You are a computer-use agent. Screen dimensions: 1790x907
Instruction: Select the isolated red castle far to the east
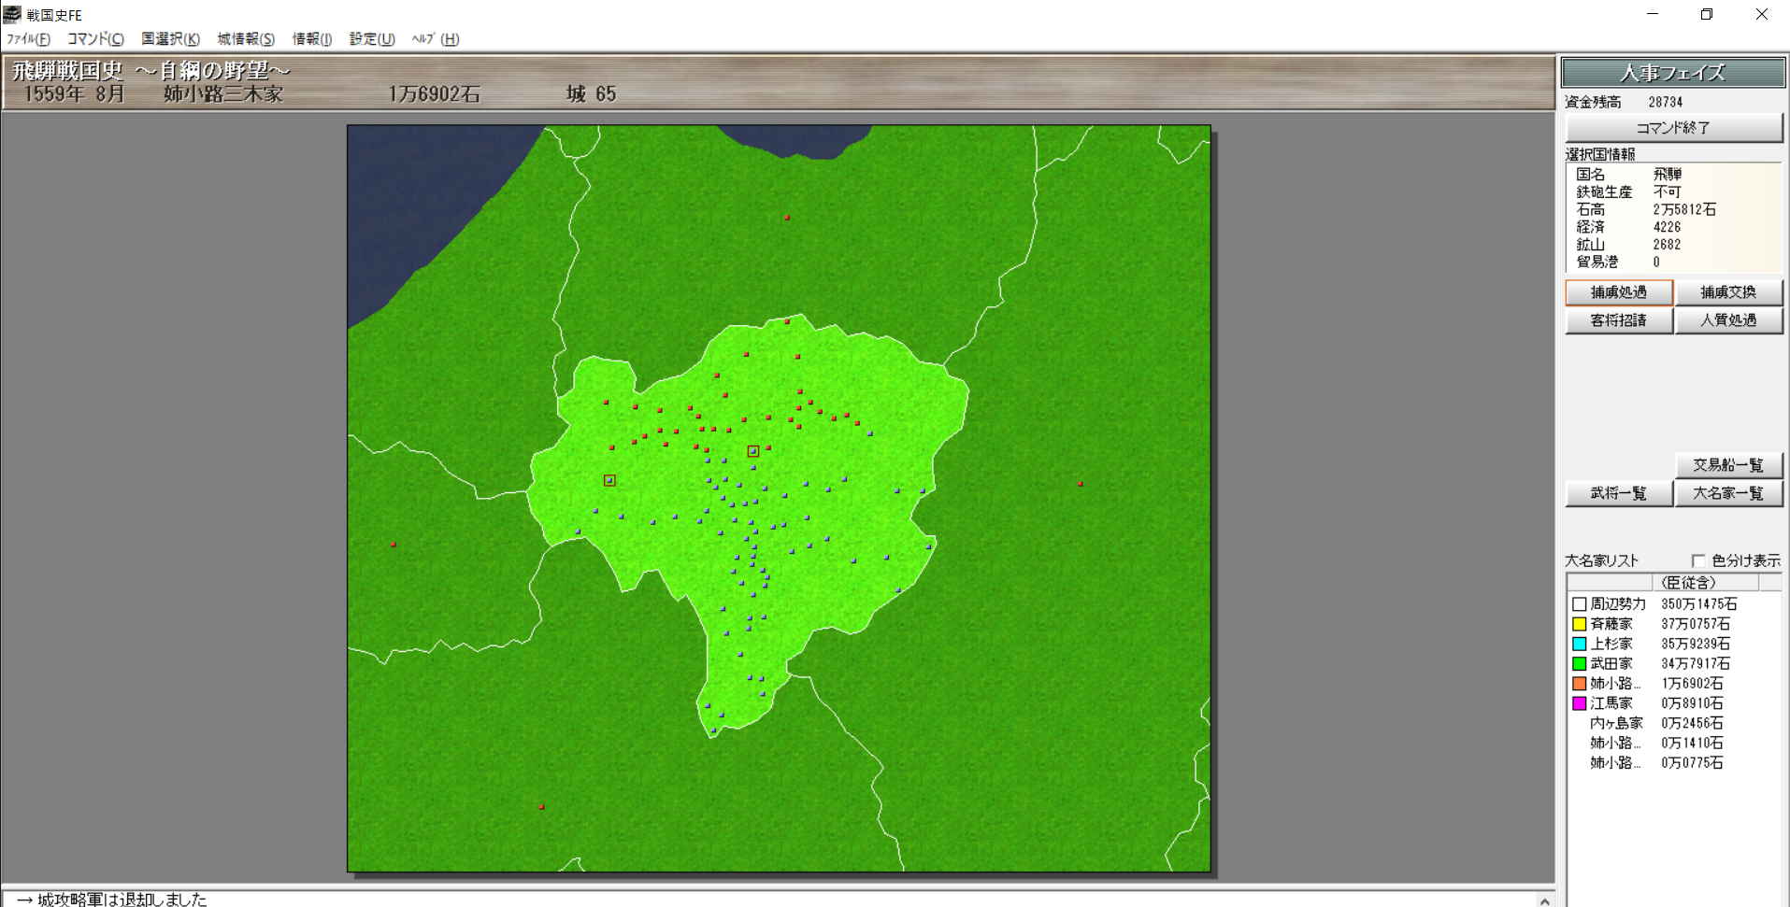coord(1081,484)
